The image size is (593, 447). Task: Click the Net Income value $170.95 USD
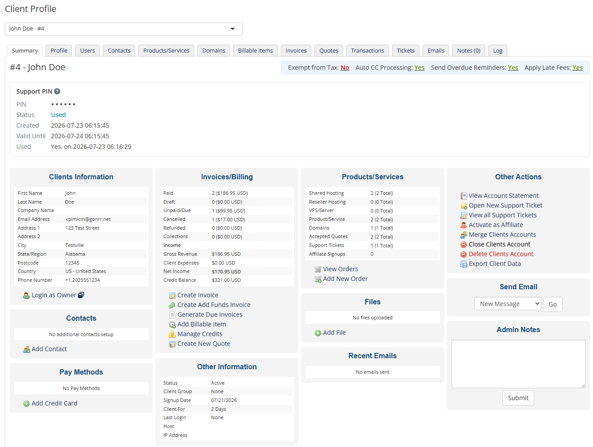click(226, 272)
